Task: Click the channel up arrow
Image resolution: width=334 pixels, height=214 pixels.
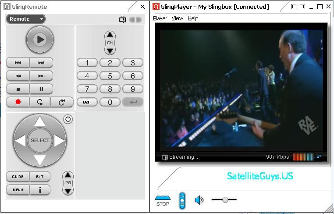Action: click(110, 35)
